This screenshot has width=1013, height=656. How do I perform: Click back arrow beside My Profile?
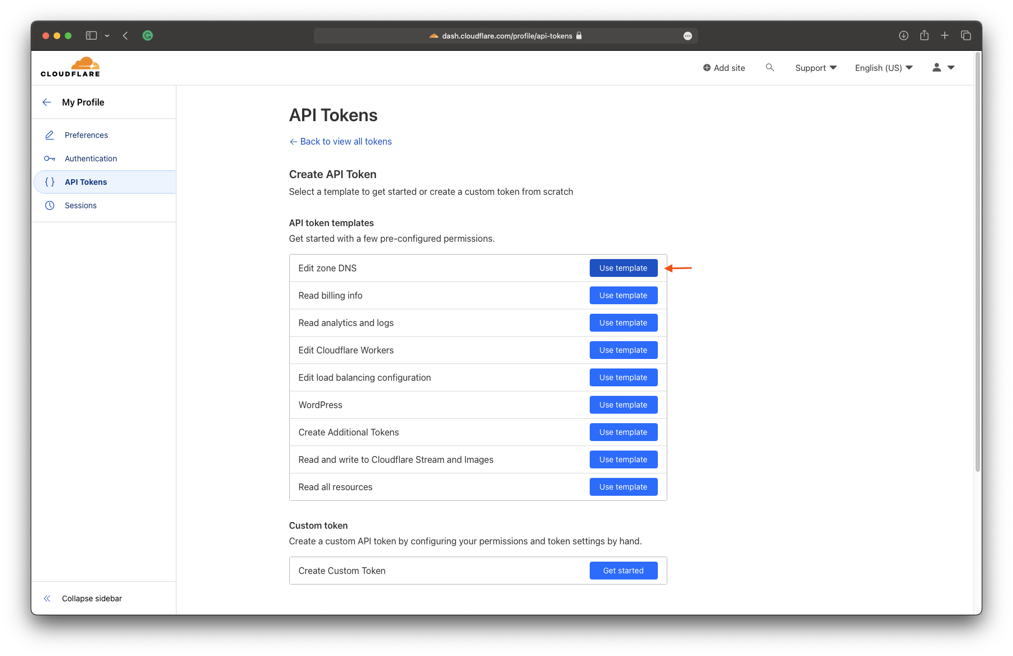pos(47,102)
